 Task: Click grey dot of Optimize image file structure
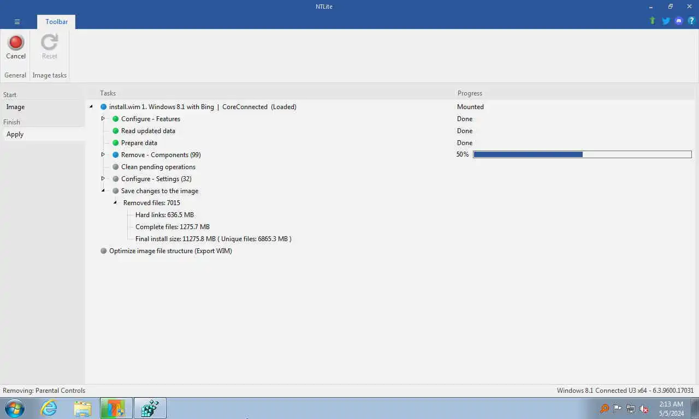(103, 251)
